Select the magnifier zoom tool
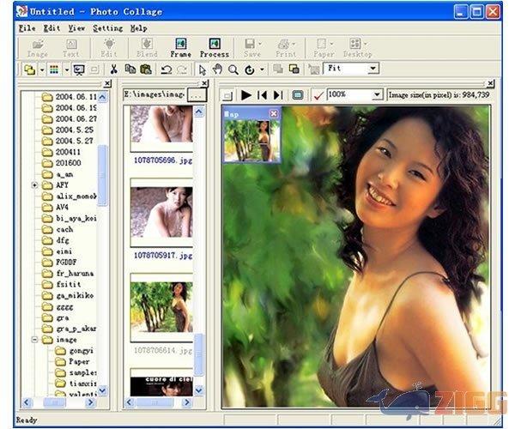The width and height of the screenshot is (515, 429). coord(233,69)
